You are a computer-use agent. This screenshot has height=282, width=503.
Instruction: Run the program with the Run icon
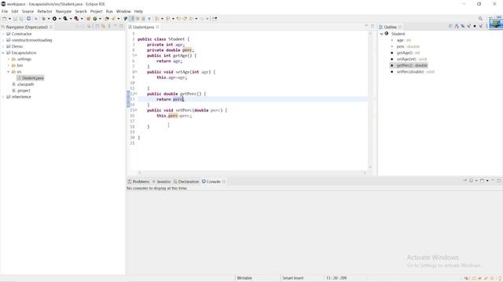click(54, 19)
